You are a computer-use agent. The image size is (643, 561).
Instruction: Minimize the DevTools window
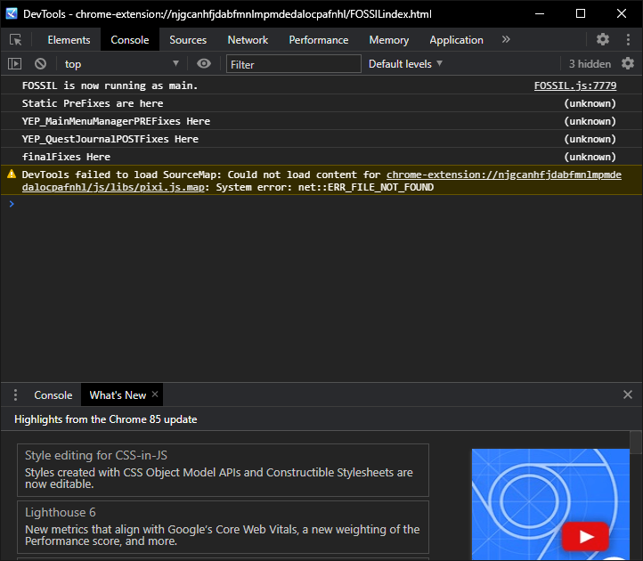point(540,13)
